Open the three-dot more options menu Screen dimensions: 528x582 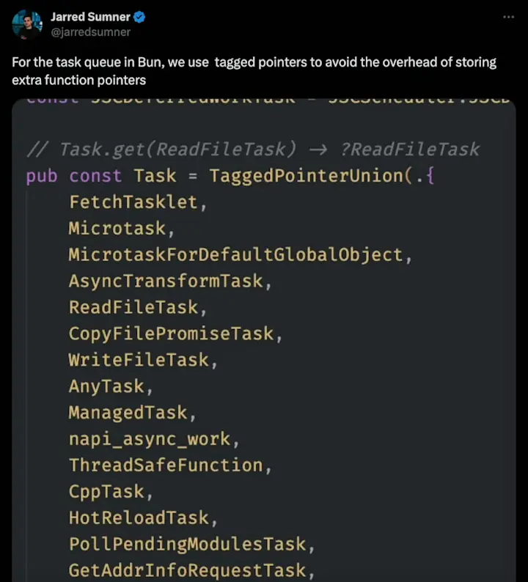click(508, 17)
